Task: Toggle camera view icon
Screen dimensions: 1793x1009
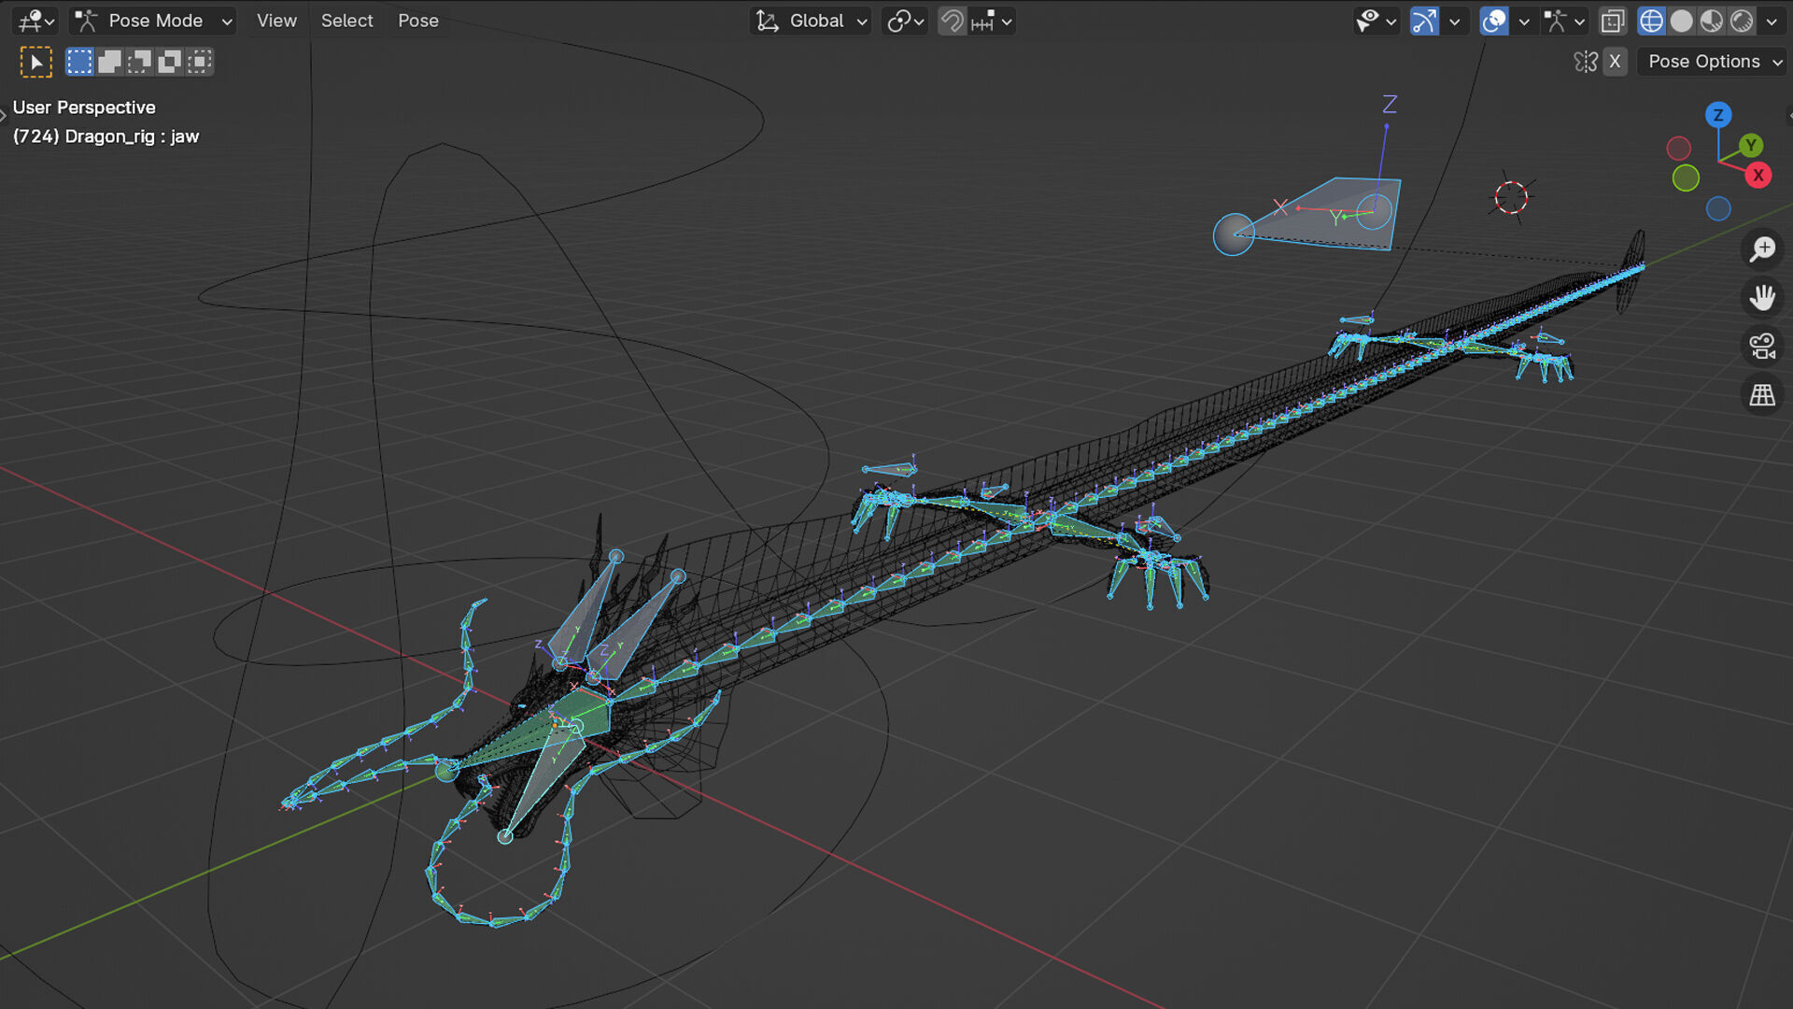Action: tap(1762, 347)
